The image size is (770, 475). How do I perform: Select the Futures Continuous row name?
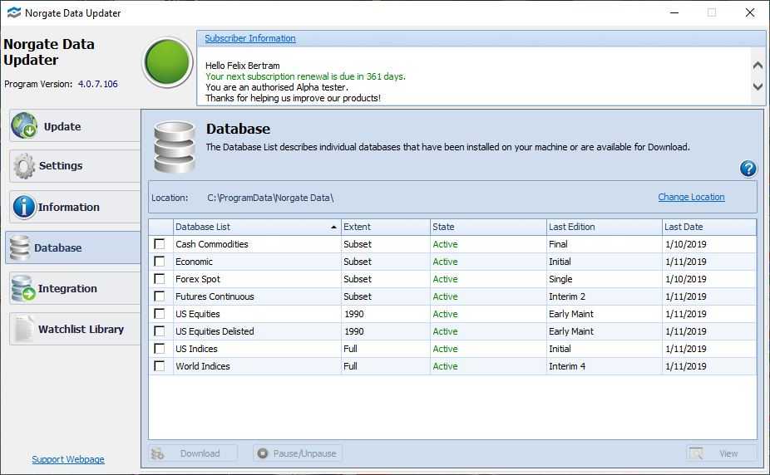pos(215,296)
